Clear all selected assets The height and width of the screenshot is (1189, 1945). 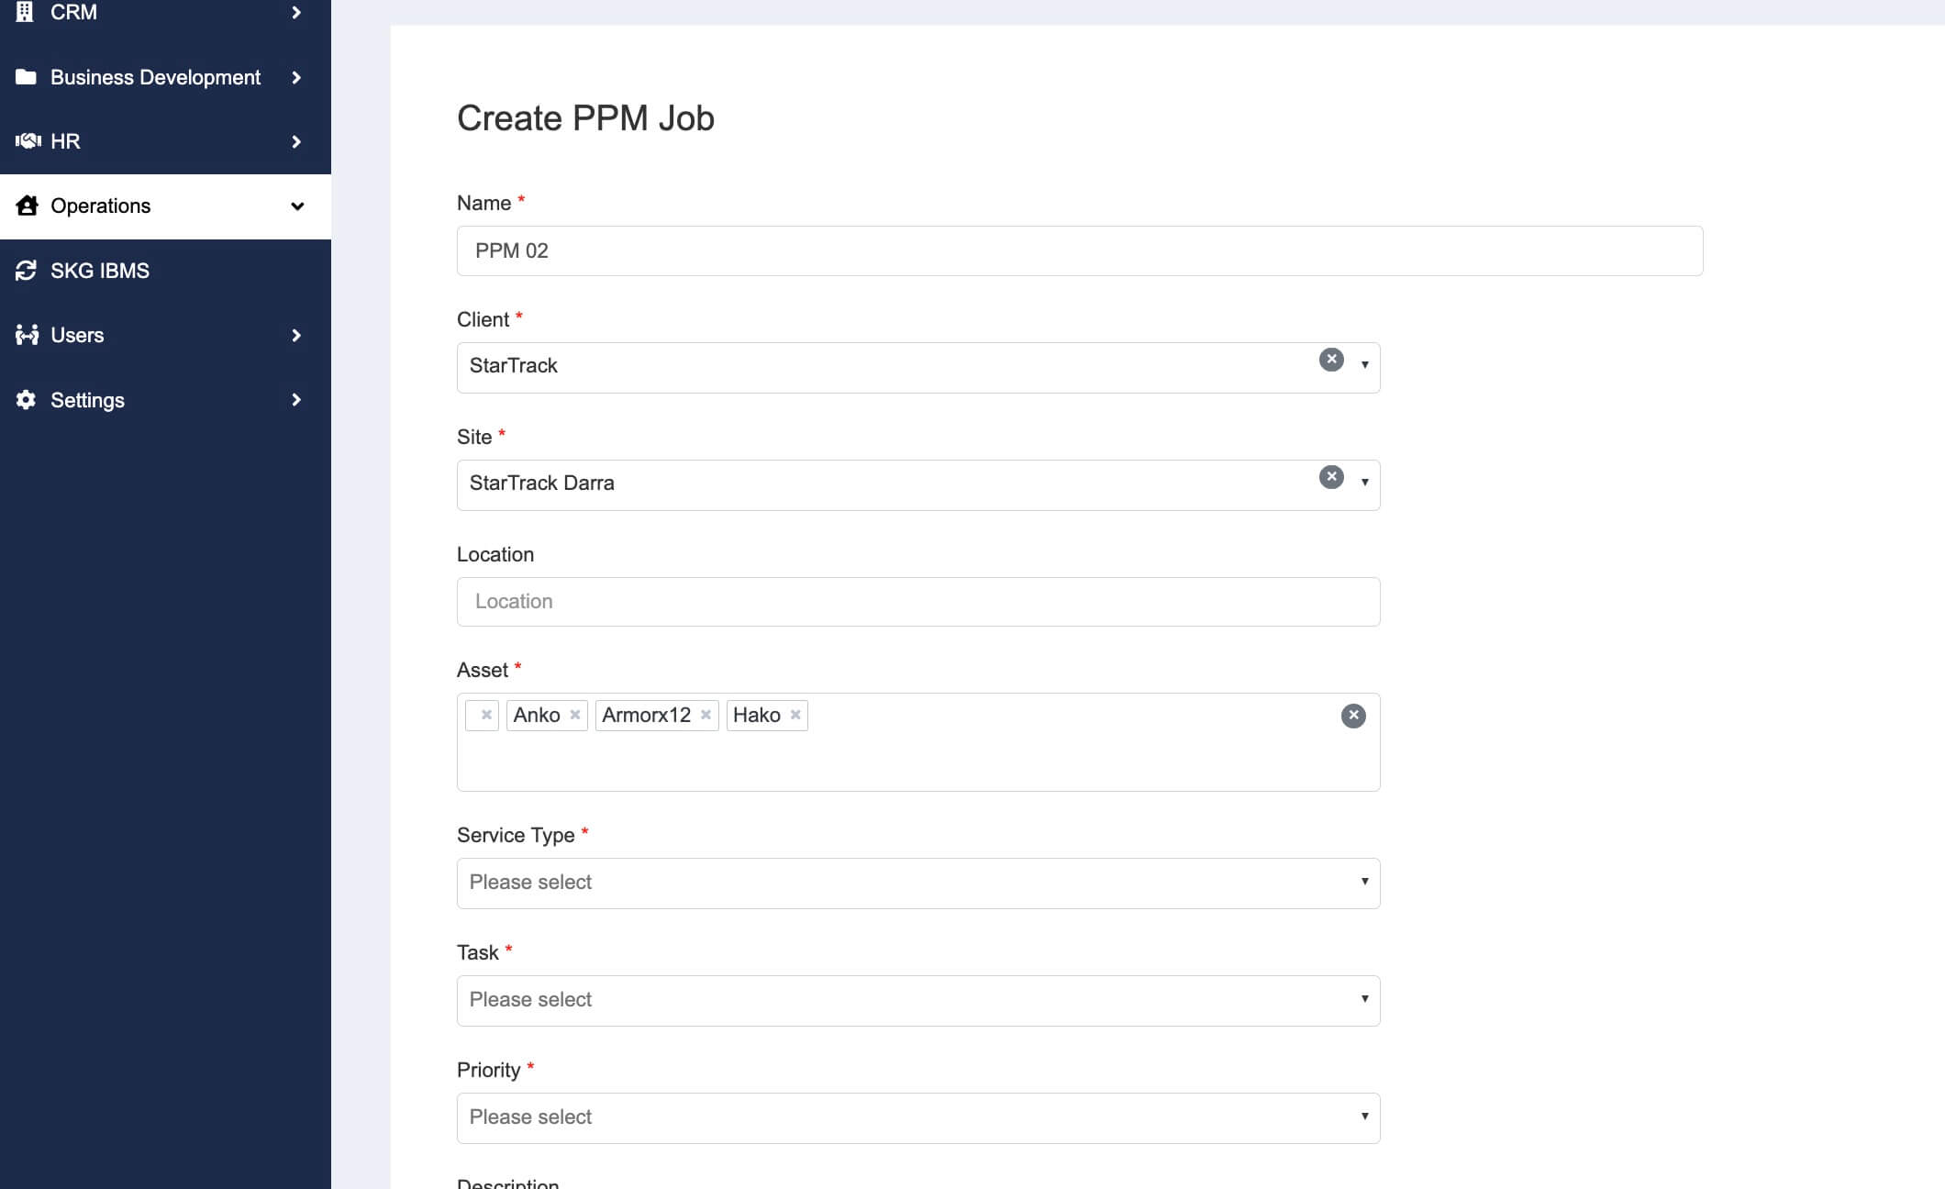click(x=1353, y=716)
